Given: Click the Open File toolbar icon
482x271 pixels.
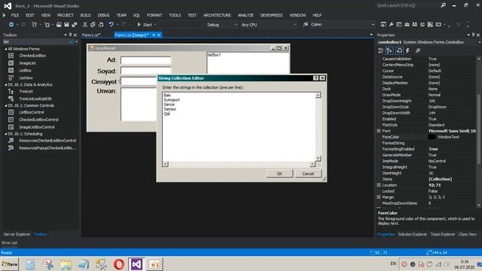Looking at the screenshot, I should (x=59, y=25).
